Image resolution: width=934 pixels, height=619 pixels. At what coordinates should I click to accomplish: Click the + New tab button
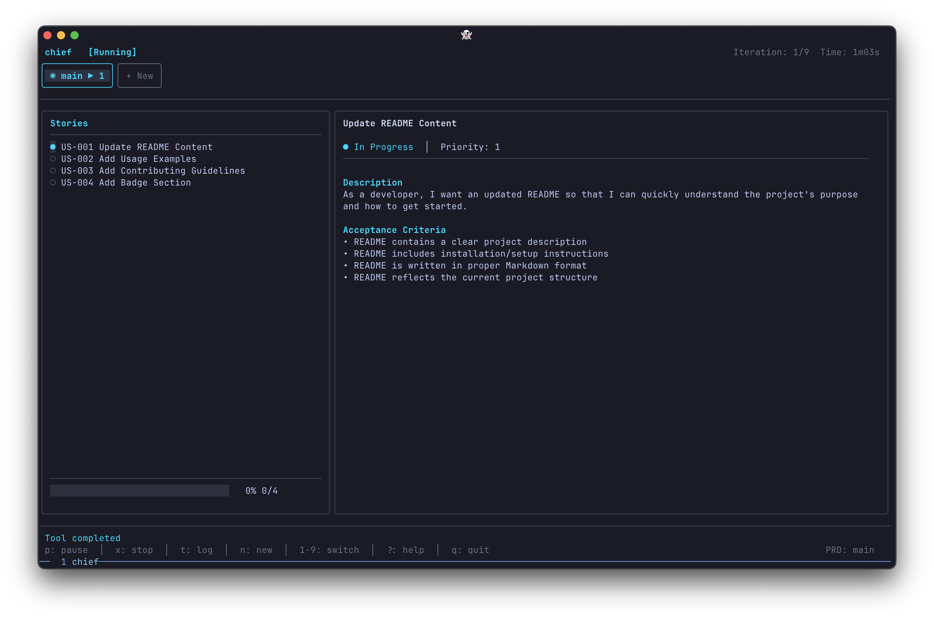(x=140, y=76)
